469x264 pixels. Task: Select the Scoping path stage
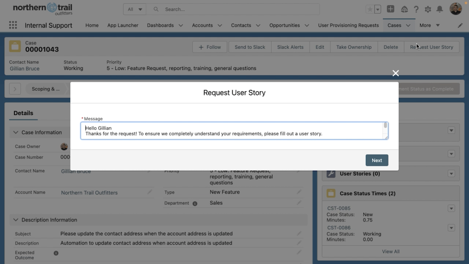pyautogui.click(x=46, y=89)
